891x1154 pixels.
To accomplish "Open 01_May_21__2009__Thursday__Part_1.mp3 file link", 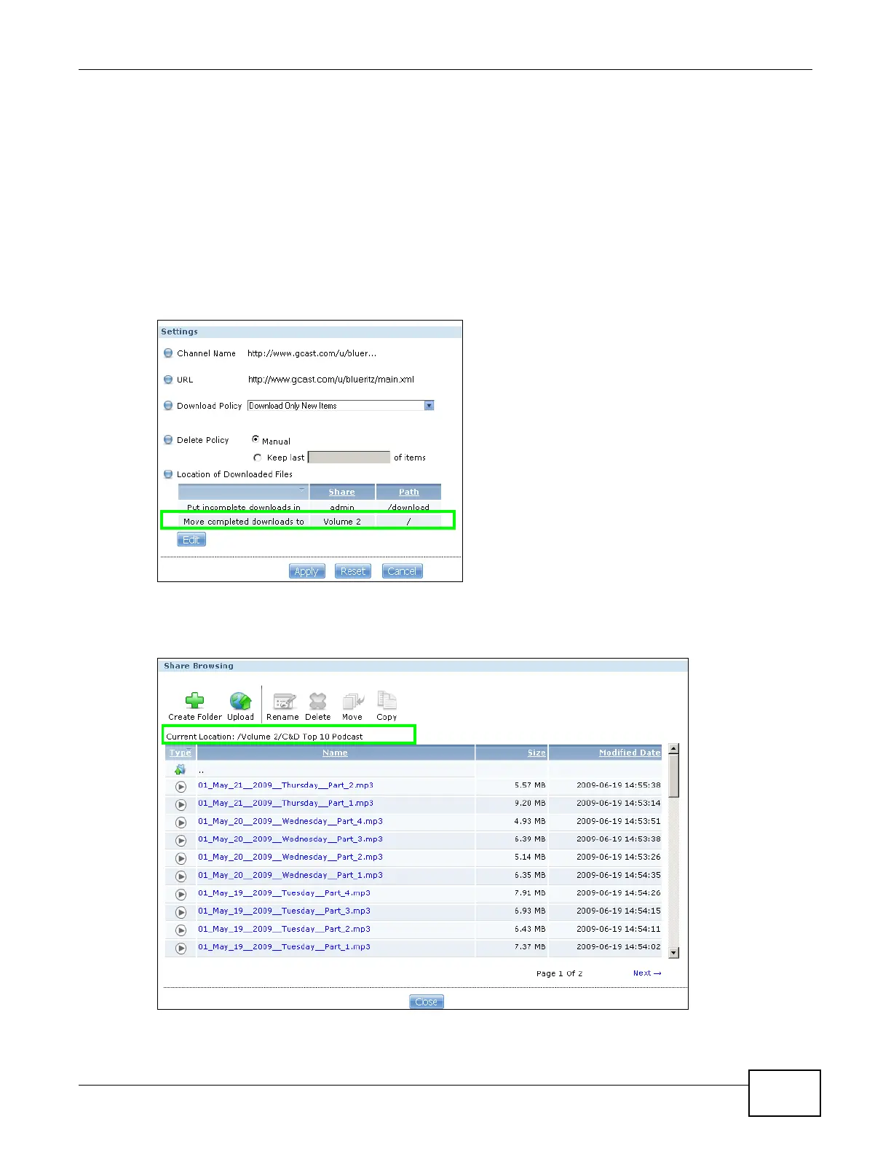I will point(285,803).
